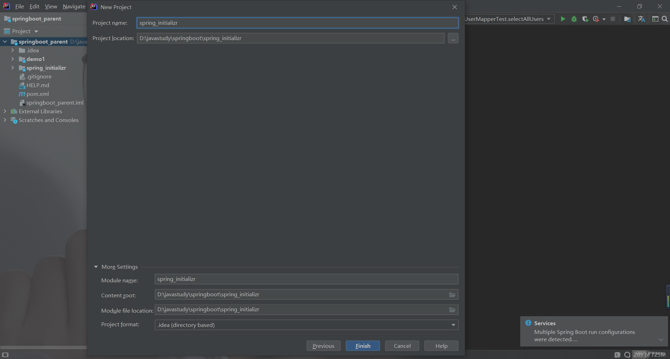The height and width of the screenshot is (359, 670).
Task: Expand Scratches and Consoles node
Action: point(5,120)
